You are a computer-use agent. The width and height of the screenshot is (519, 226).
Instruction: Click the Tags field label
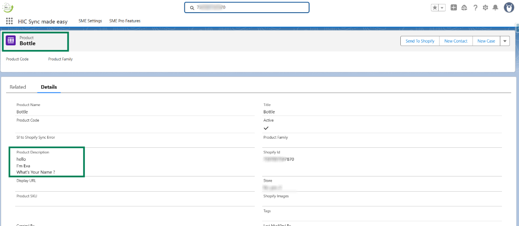[267, 211]
